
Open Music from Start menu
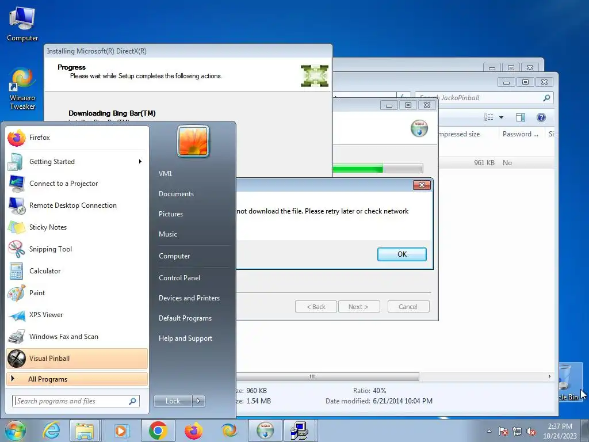click(x=167, y=234)
